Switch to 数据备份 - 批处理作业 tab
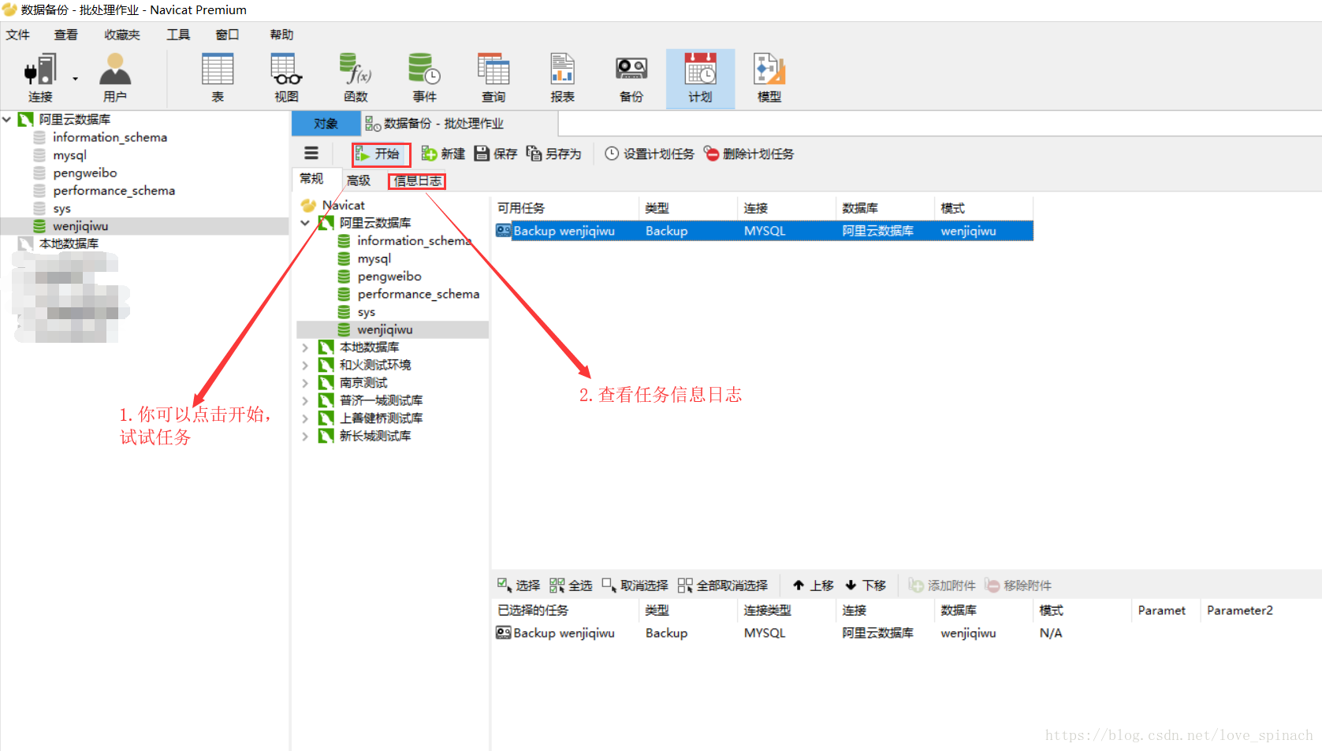The width and height of the screenshot is (1322, 751). [x=460, y=124]
